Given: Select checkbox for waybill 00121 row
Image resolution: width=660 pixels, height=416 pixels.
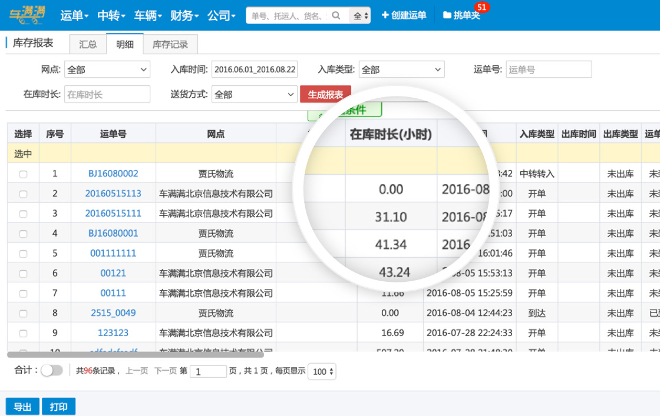Looking at the screenshot, I should point(23,274).
